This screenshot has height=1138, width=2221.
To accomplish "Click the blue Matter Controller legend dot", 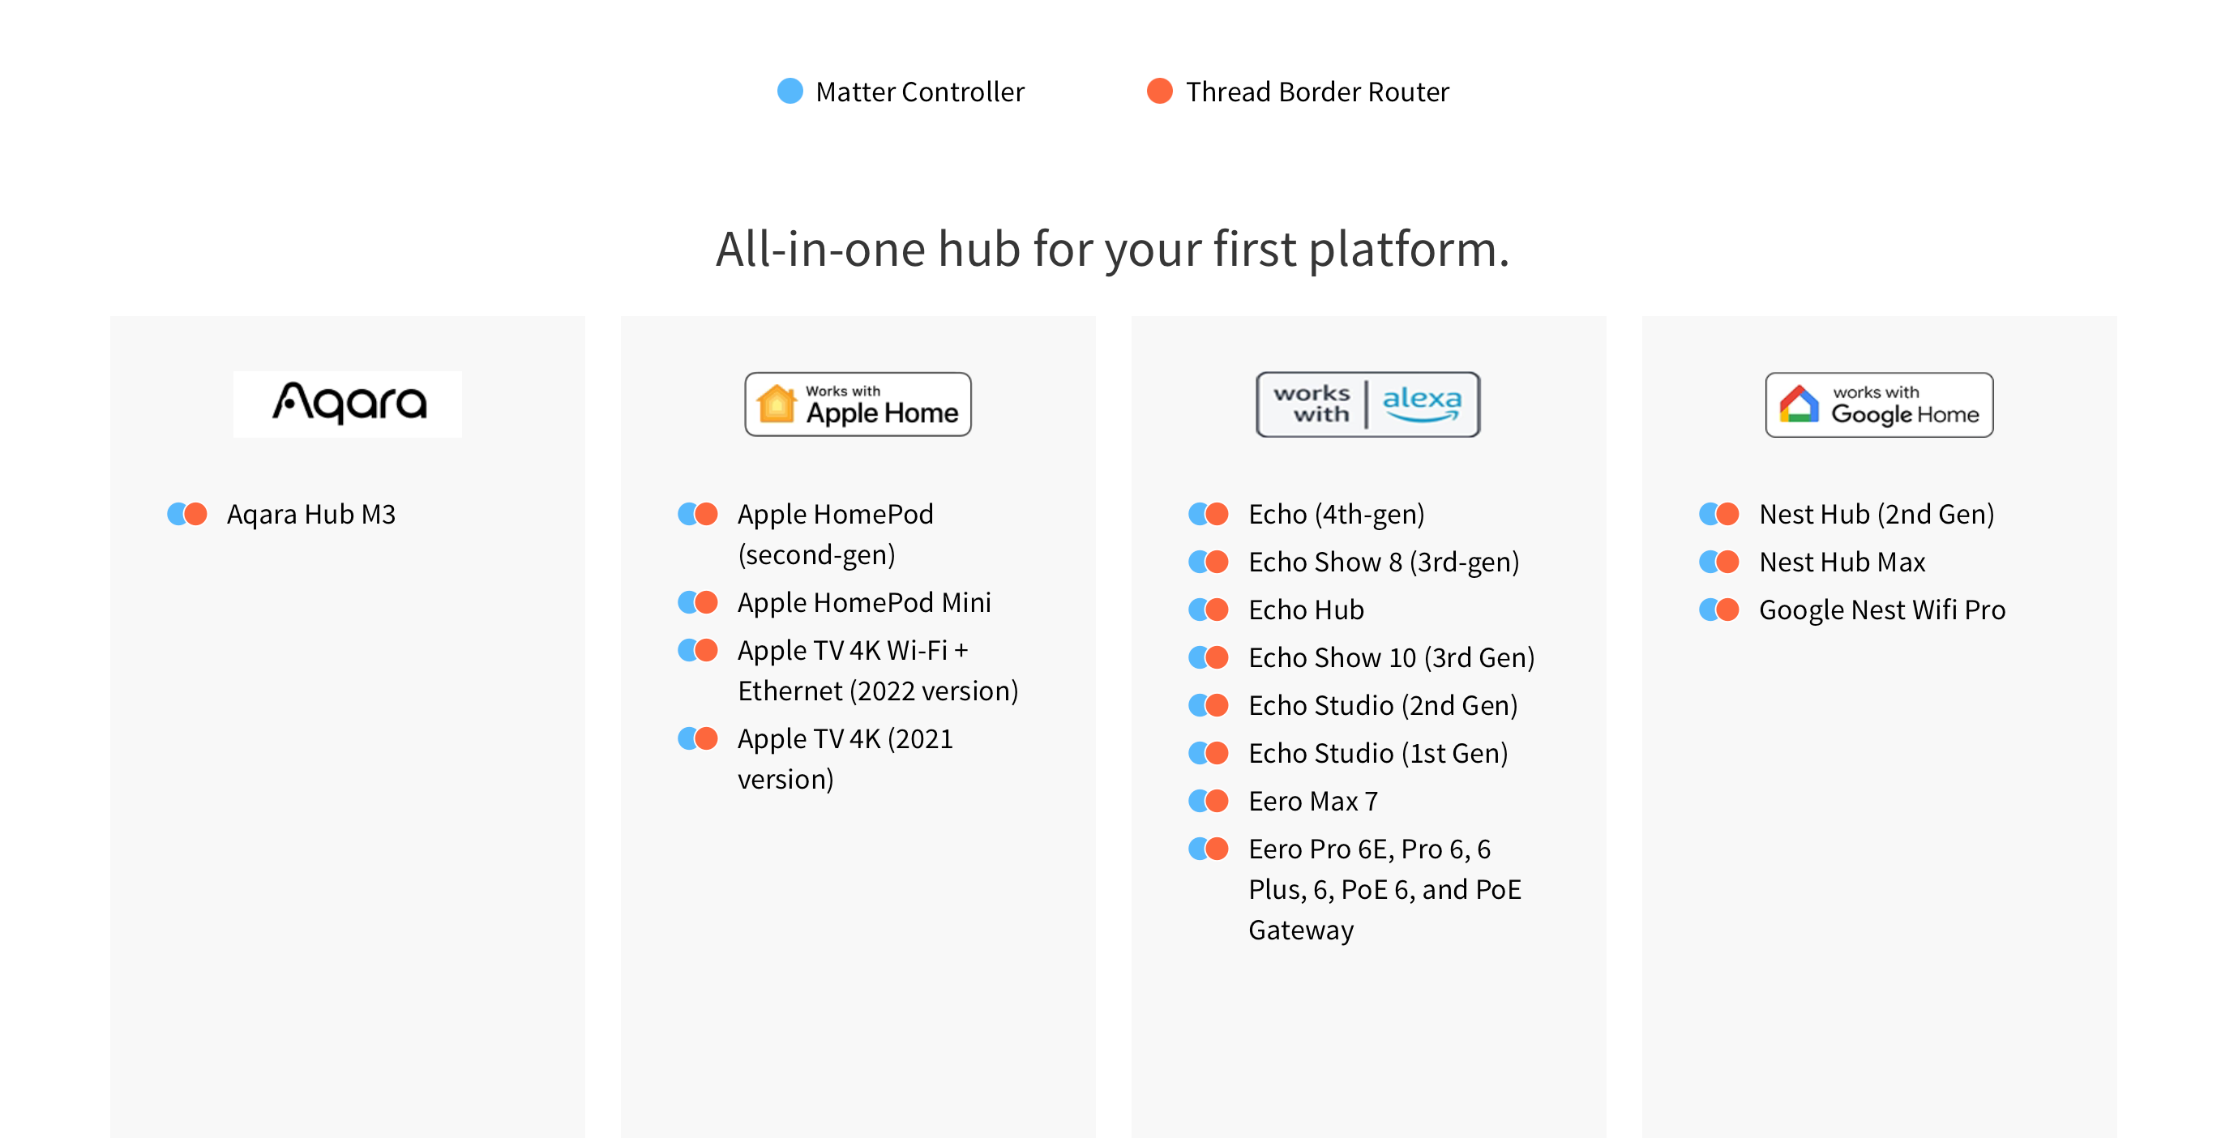I will 790,91.
